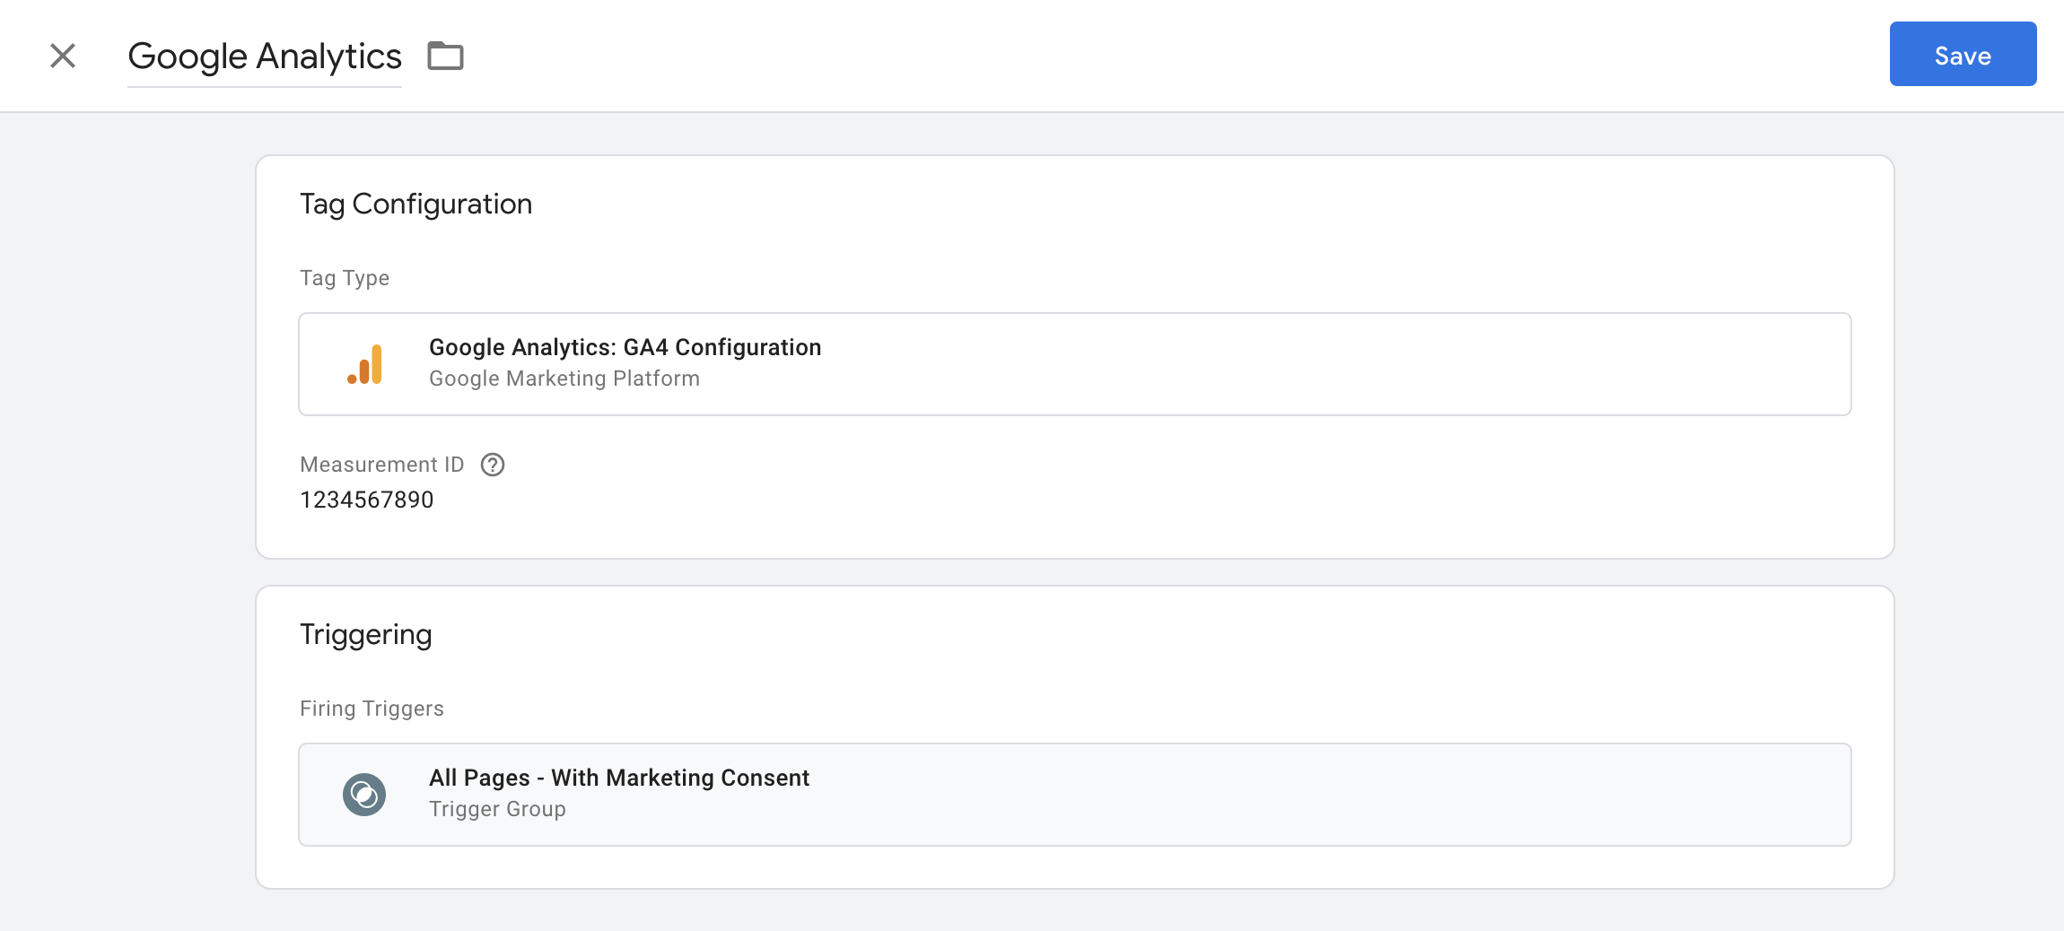Select the Google Marketing Platform label
2064x931 pixels.
click(x=564, y=378)
